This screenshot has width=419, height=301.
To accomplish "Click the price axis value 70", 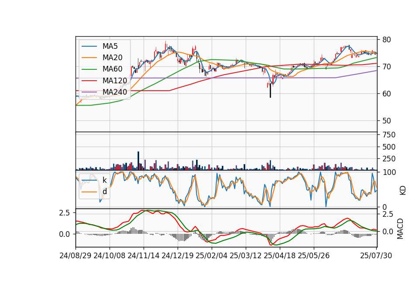I will [387, 67].
